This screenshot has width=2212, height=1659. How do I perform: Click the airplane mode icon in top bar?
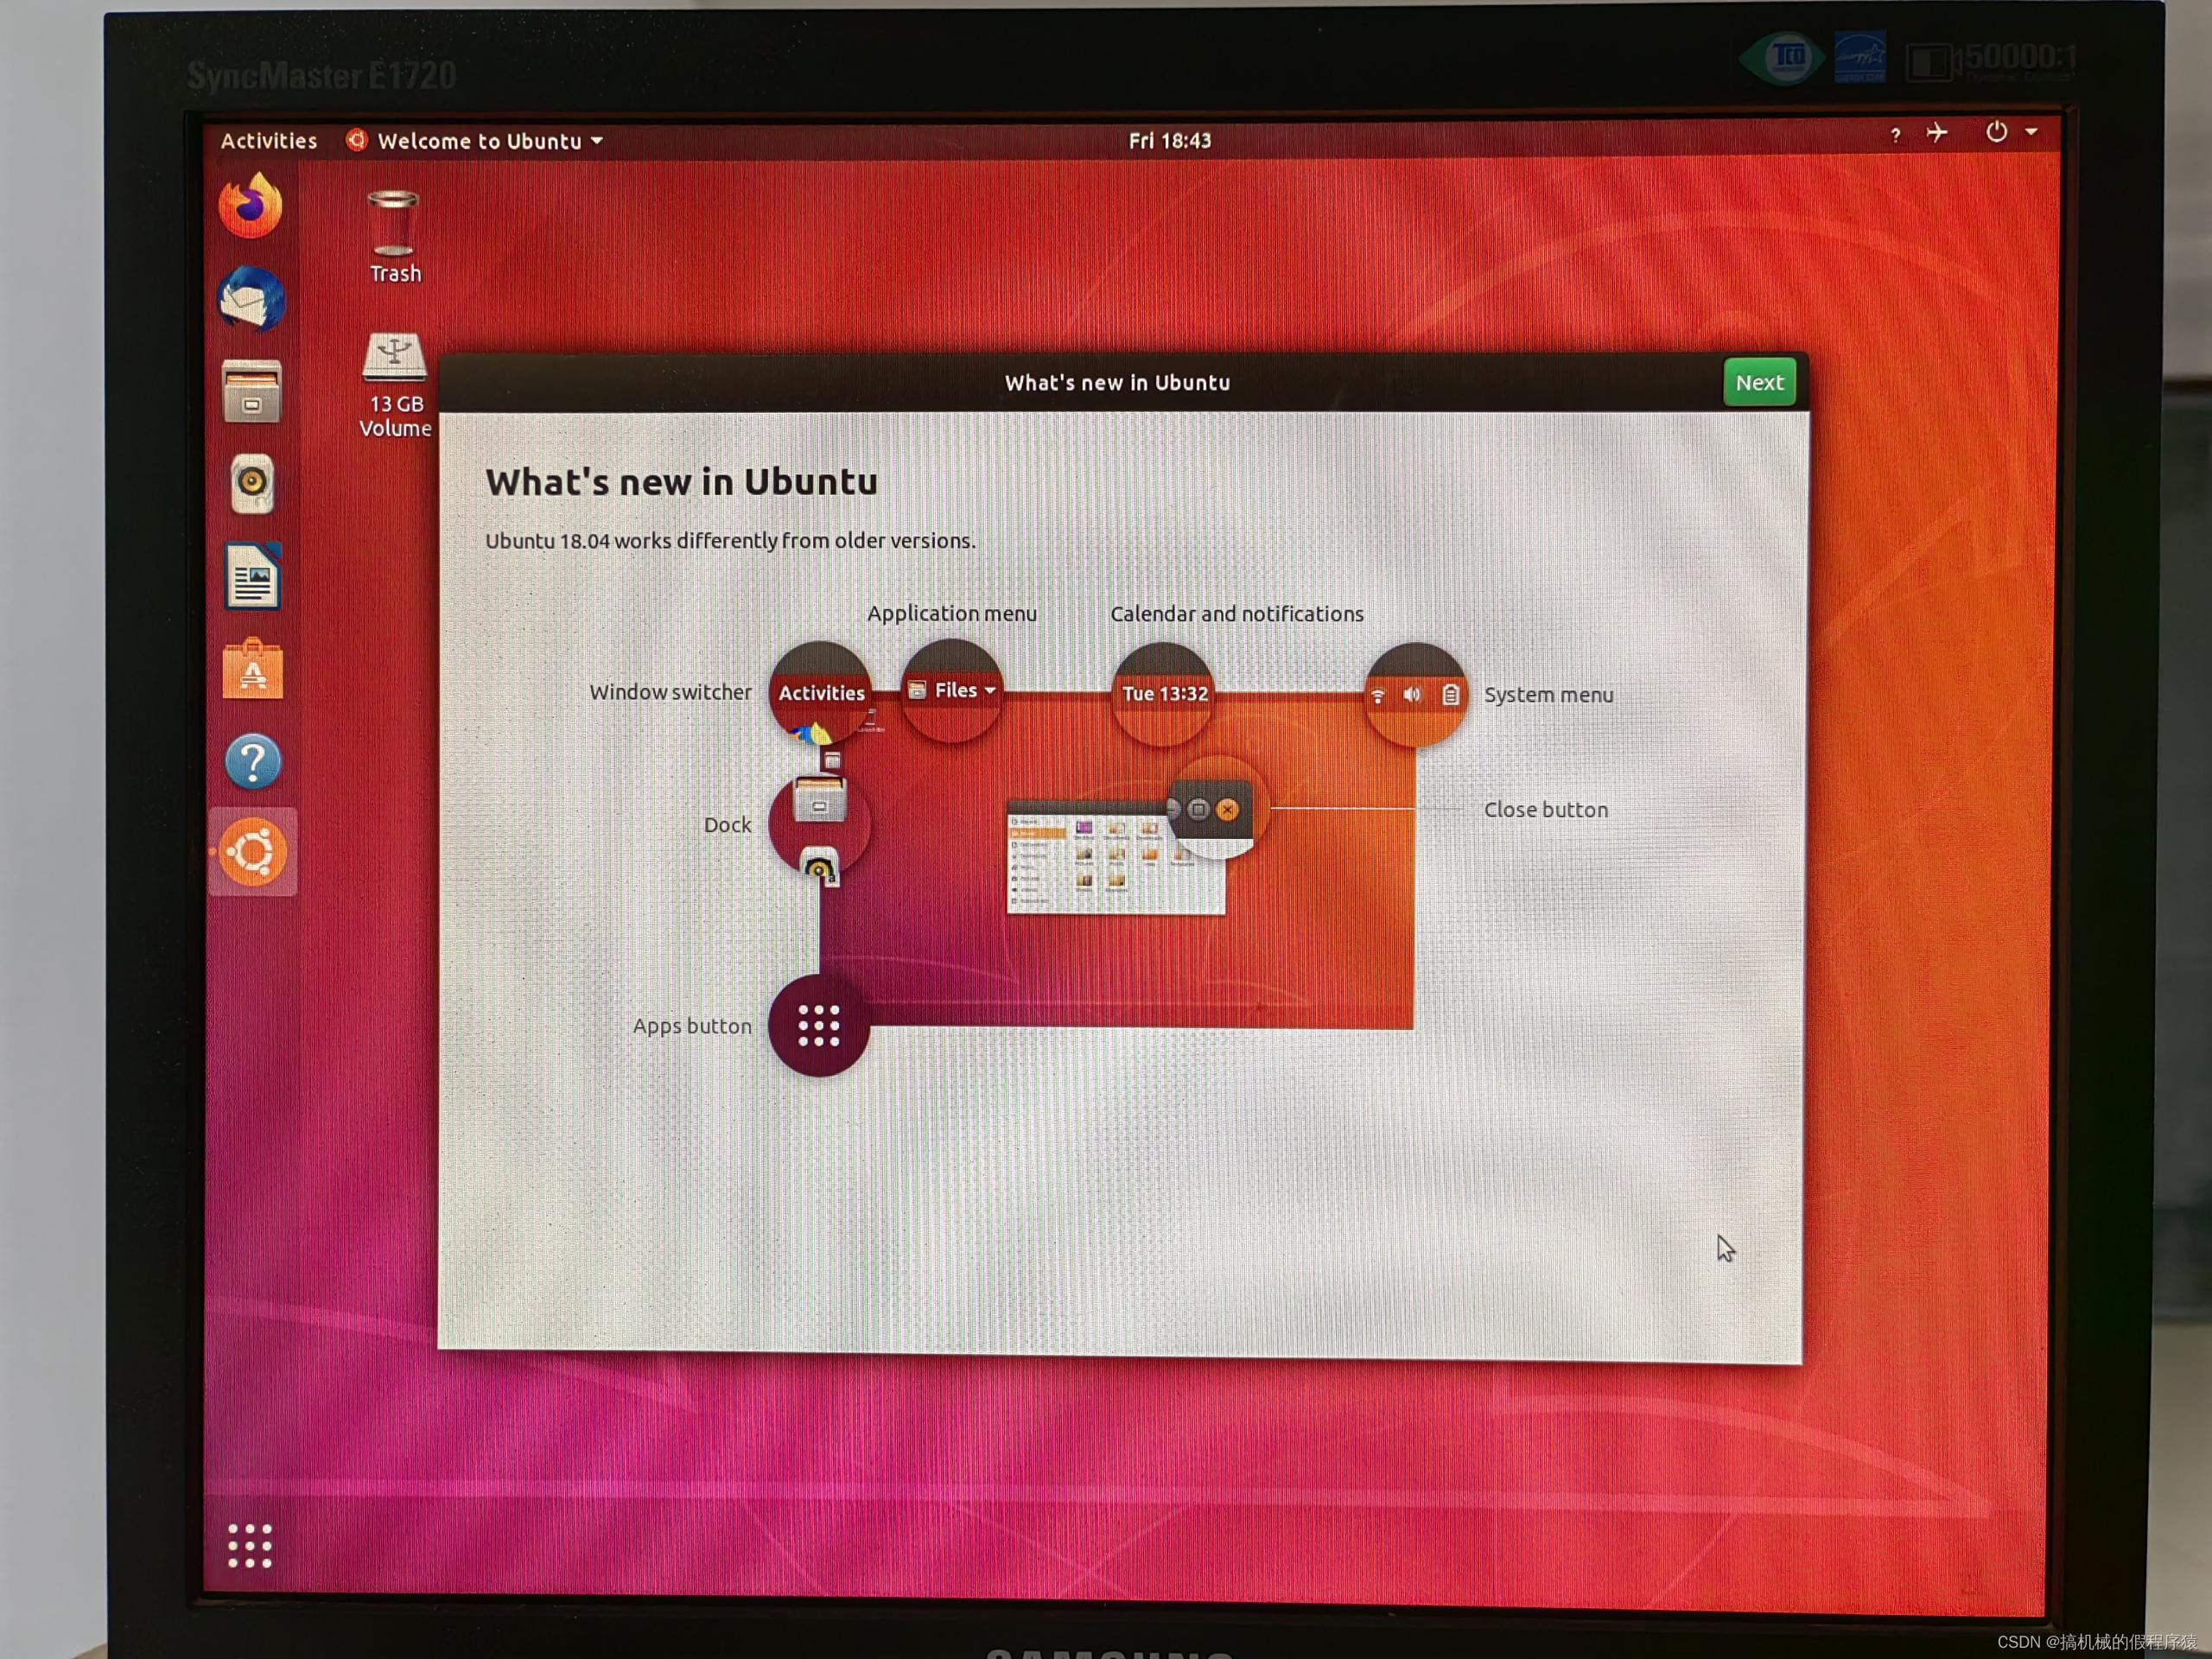pos(1937,133)
